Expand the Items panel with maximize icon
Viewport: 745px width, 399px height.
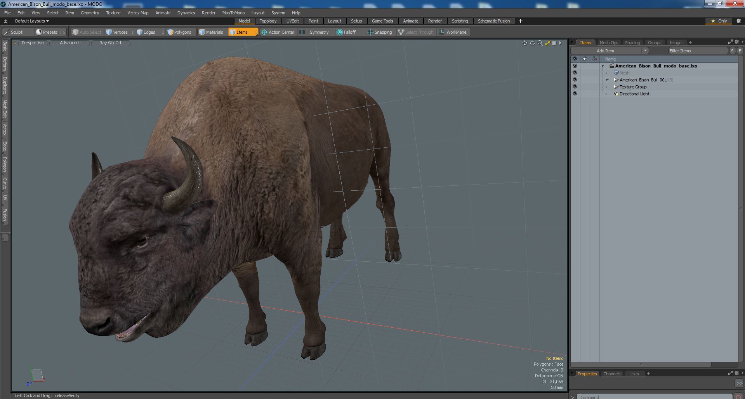pyautogui.click(x=730, y=42)
